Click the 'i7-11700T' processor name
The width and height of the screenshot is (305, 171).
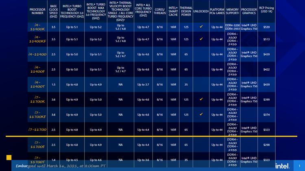point(37,160)
